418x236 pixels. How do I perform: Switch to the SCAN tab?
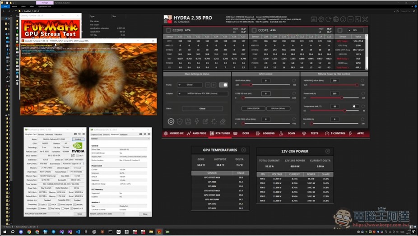(288, 133)
